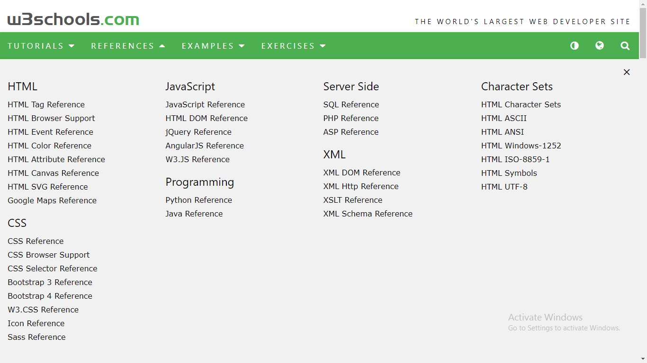Expand the Tutorials dropdown menu
This screenshot has width=647, height=363.
coord(41,46)
